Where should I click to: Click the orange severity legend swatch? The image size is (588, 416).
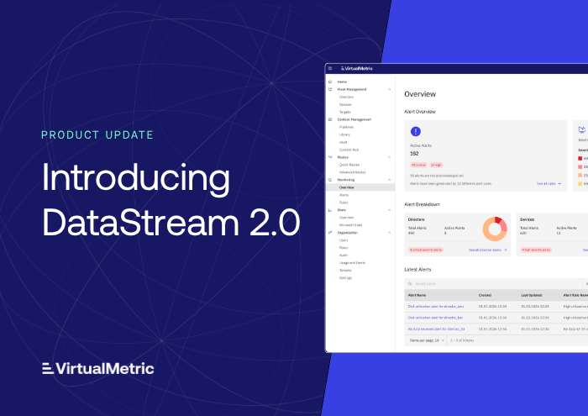point(580,175)
